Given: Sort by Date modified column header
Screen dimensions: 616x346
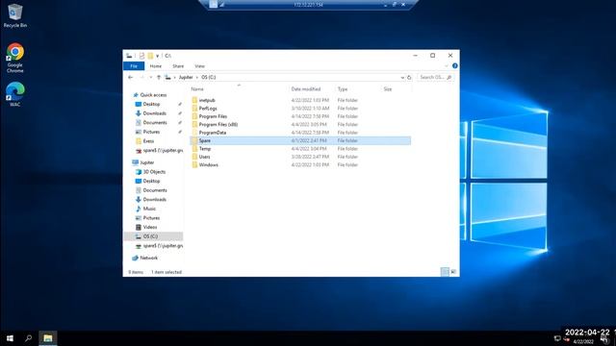Looking at the screenshot, I should click(306, 89).
